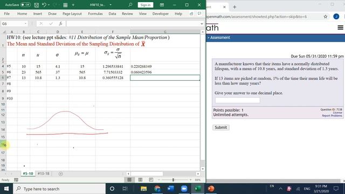Viewport: 345px width, 194px height.
Task: Open the View ribbon tab
Action: (x=142, y=13)
